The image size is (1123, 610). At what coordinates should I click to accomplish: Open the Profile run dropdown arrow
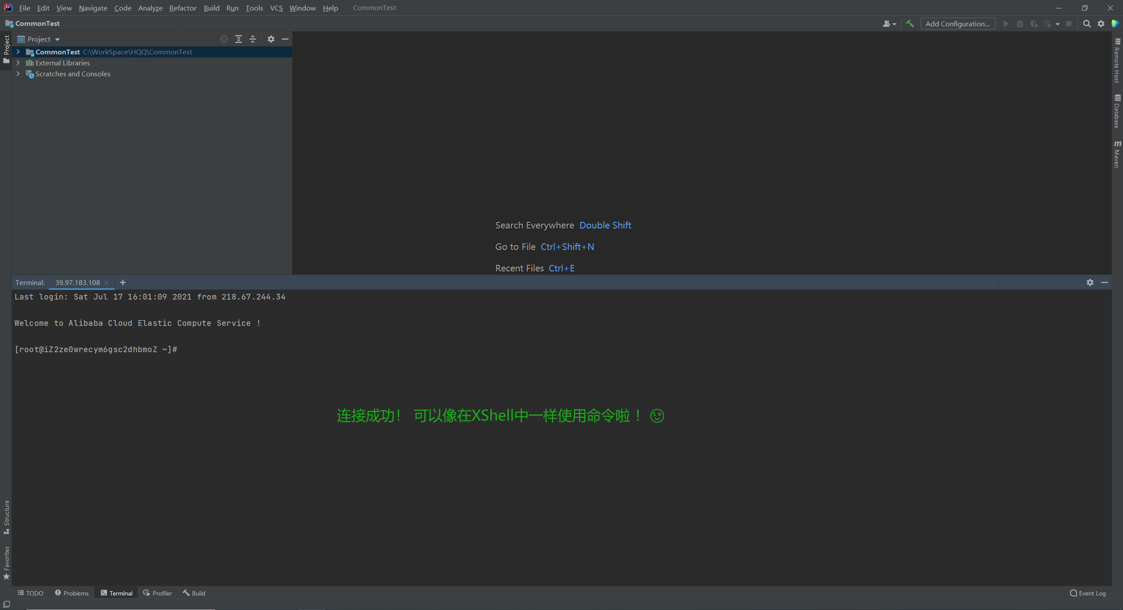click(x=1058, y=24)
